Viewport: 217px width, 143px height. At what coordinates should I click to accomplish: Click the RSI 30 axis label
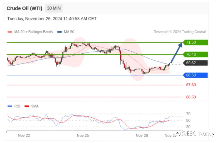(188, 127)
